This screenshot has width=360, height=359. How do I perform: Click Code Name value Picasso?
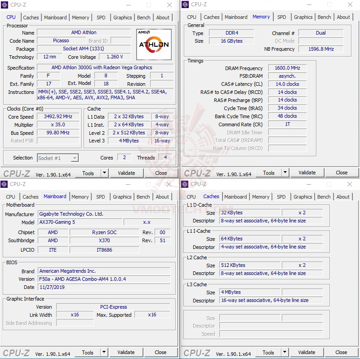coord(61,40)
